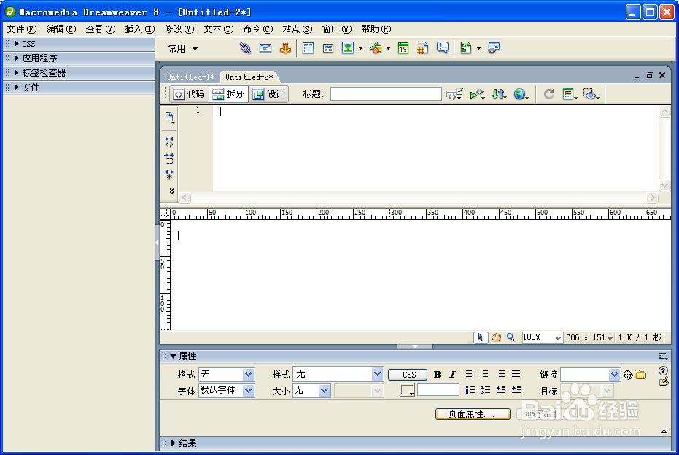Open view options icon
Screen dimensions: 679x455
(570, 94)
